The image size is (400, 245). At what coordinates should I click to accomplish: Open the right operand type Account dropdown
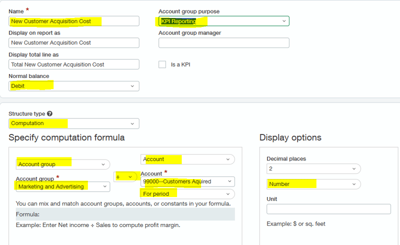pos(187,159)
